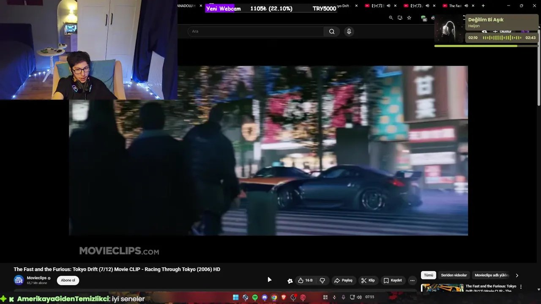Open Spotify from the taskbar
This screenshot has height=304, width=541.
click(255, 297)
